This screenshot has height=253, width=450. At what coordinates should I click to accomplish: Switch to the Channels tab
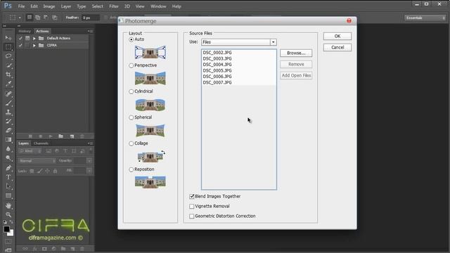(41, 143)
